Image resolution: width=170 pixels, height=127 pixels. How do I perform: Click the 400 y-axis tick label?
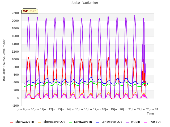[16, 83]
